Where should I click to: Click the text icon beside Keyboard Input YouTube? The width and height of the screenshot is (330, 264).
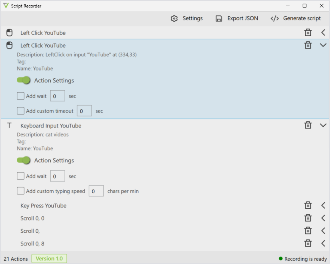[9, 126]
